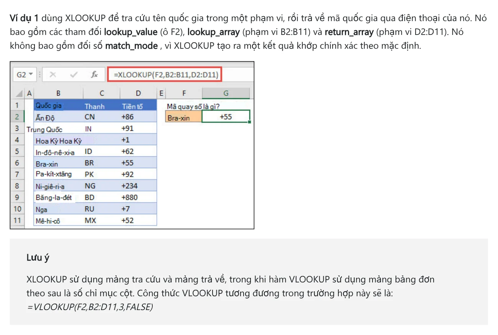This screenshot has width=498, height=335.
Task: Click the 'Ni-giê-ri-a' cell
Action: (58, 186)
